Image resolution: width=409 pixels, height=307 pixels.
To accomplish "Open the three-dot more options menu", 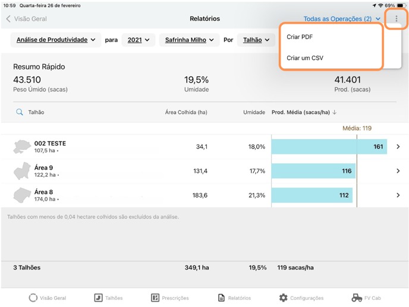I will [x=397, y=19].
